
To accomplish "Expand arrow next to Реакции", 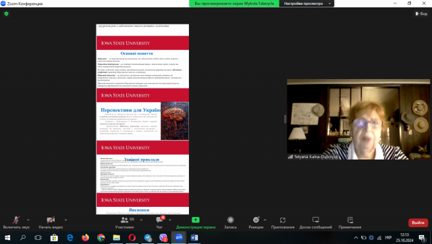I will coord(265,220).
